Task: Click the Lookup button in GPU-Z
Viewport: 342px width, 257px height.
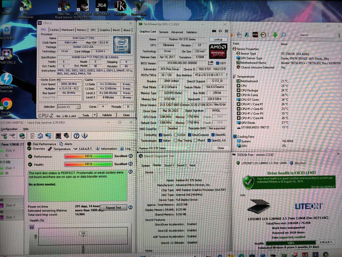Action: coord(218,39)
